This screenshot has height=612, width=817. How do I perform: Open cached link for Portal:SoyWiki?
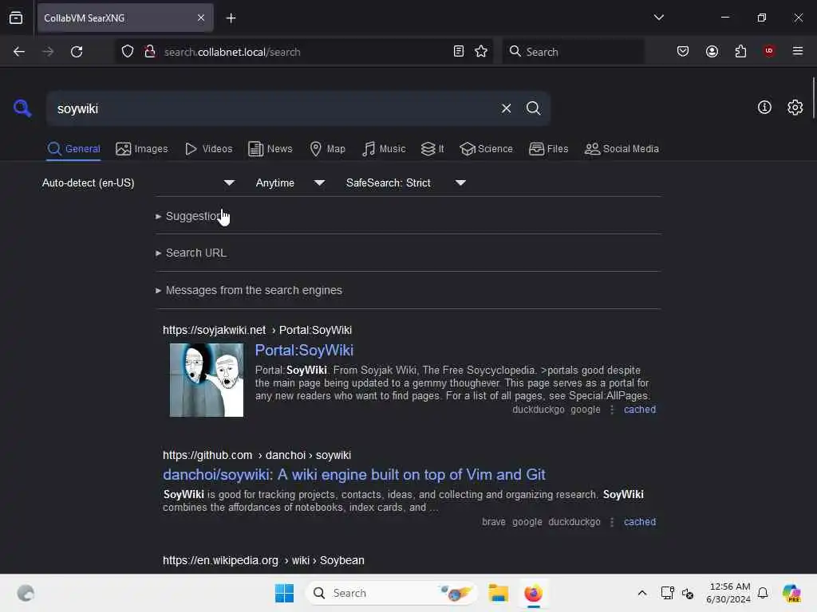(x=640, y=410)
